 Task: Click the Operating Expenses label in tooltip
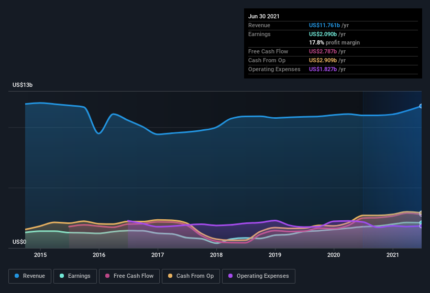[274, 69]
